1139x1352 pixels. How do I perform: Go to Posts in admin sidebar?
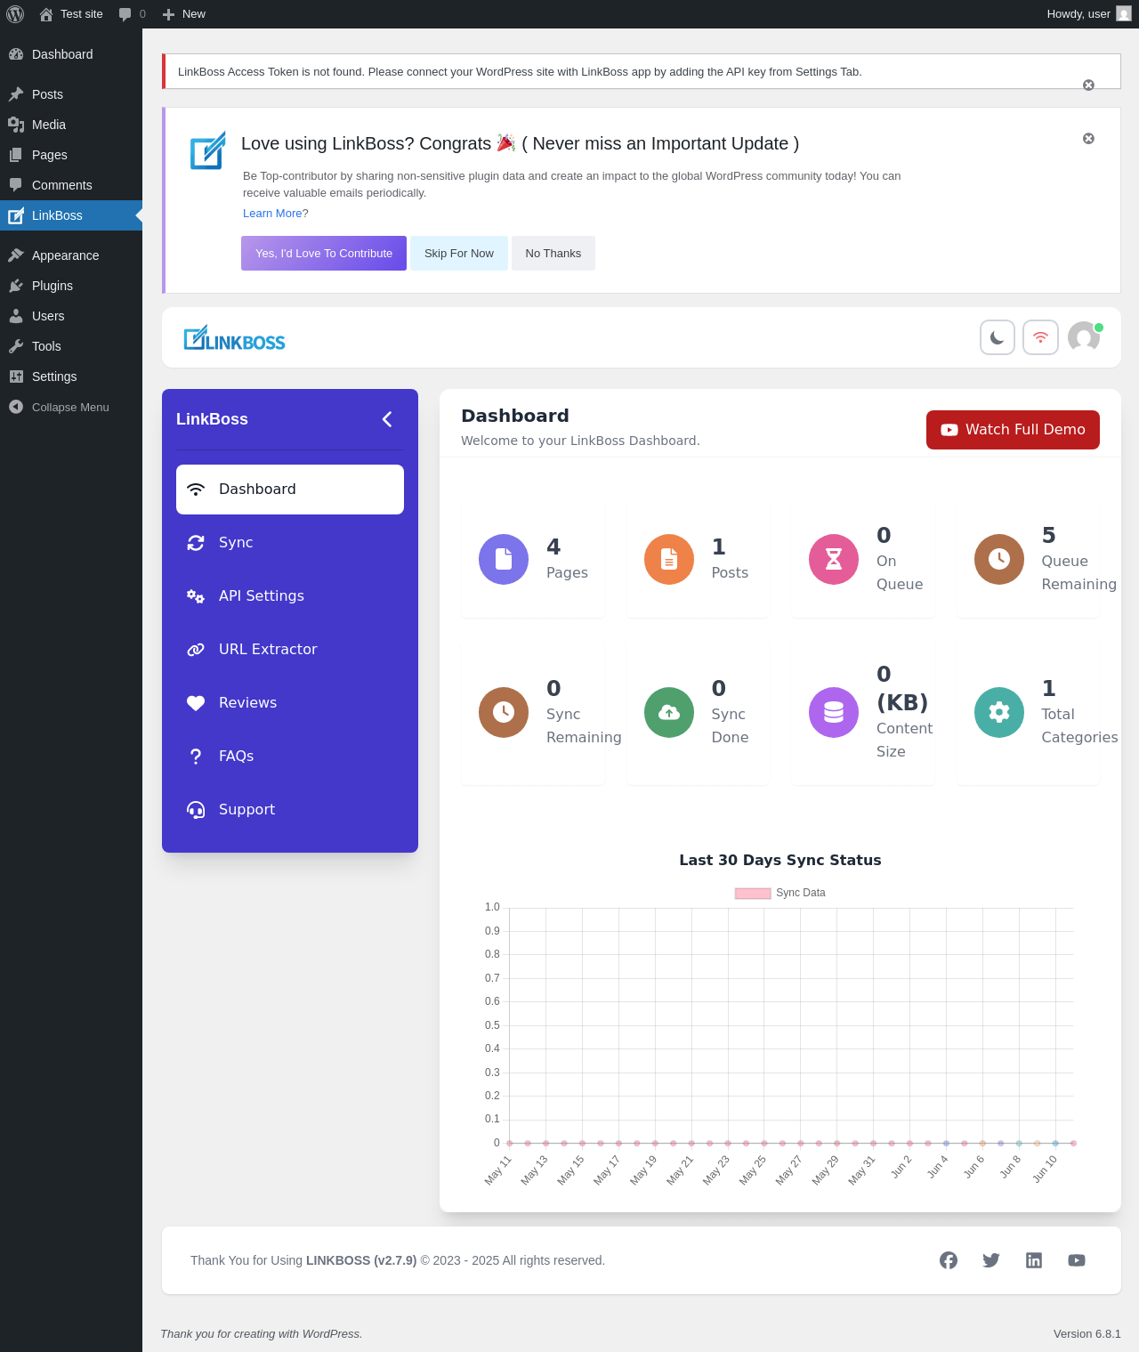71,94
